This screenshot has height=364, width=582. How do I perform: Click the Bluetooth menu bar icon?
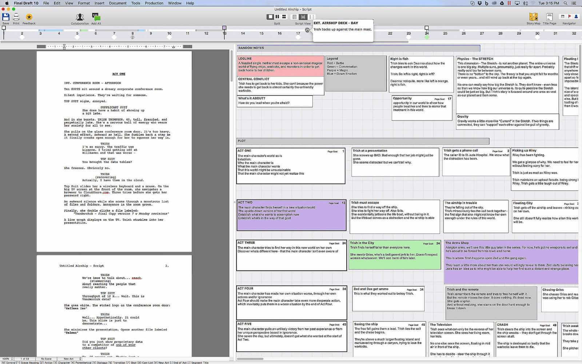click(x=525, y=3)
